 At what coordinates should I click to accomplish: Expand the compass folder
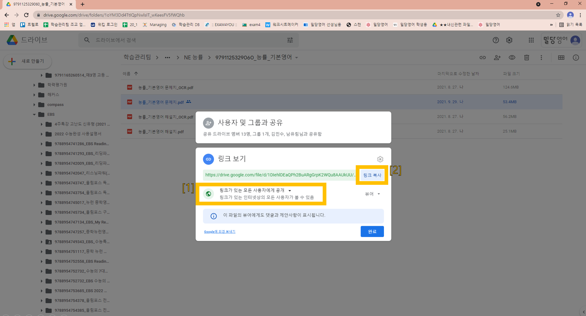(x=34, y=105)
